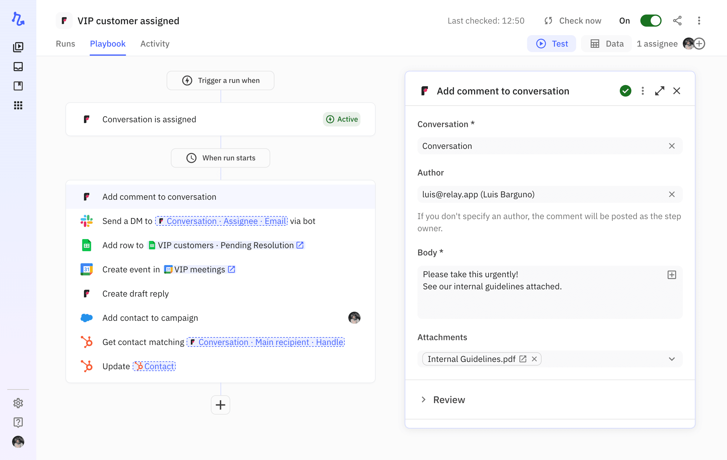Open the Library bookmark icon in the sidebar
727x460 pixels.
(x=18, y=86)
